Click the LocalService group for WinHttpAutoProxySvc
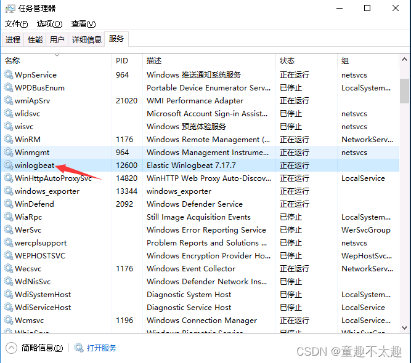 coord(363,178)
